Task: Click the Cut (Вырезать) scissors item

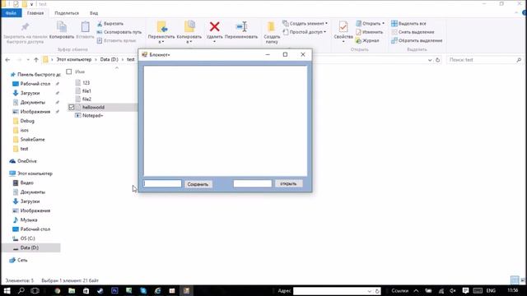Action: point(110,24)
